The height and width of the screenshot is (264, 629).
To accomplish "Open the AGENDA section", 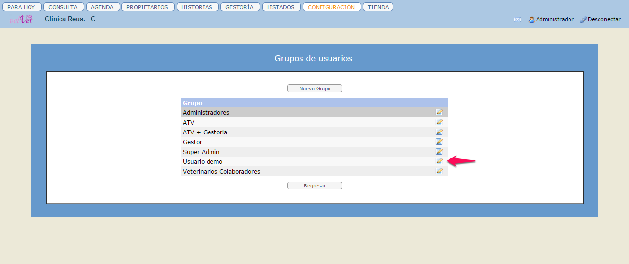I will (x=102, y=7).
